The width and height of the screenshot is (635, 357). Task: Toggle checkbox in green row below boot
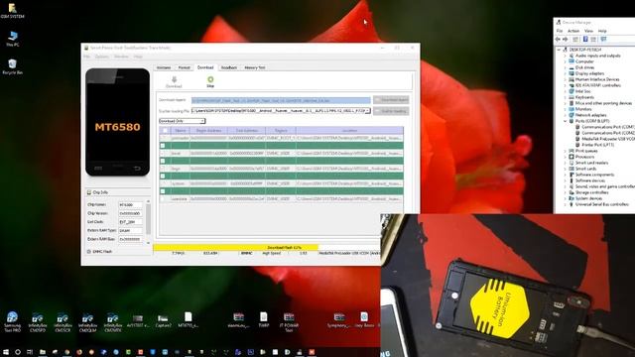(163, 161)
